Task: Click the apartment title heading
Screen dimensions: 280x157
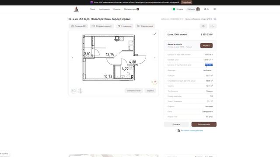Action: pyautogui.click(x=99, y=19)
